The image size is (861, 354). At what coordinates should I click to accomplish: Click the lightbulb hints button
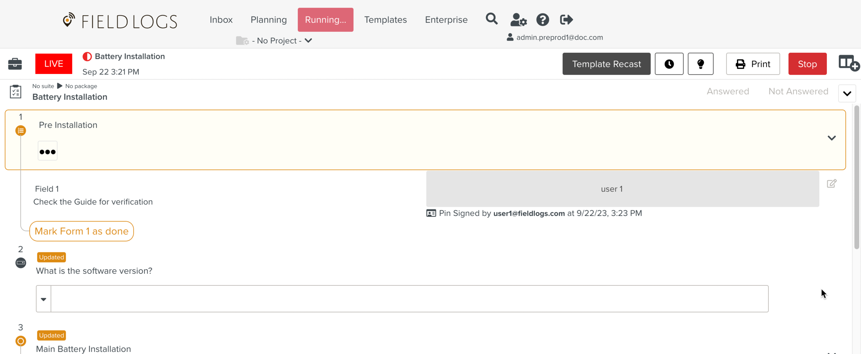point(700,64)
